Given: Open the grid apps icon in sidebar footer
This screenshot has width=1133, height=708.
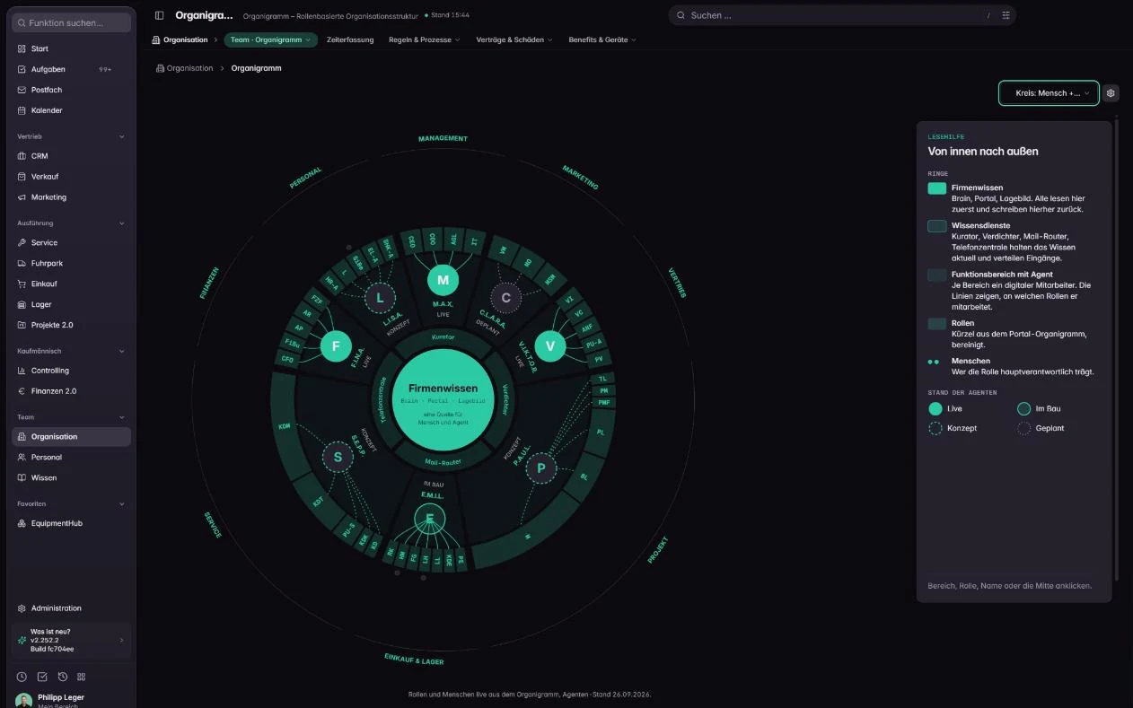Looking at the screenshot, I should pyautogui.click(x=82, y=677).
